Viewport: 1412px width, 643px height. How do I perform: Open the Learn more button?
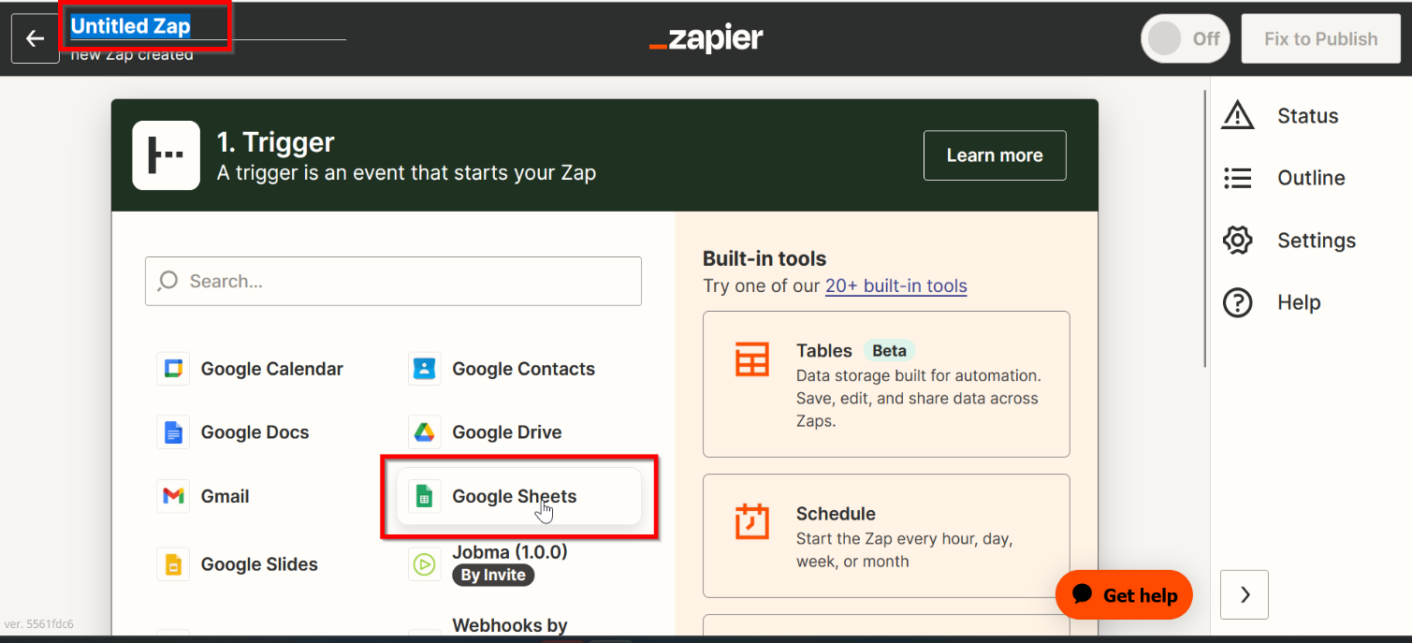995,155
